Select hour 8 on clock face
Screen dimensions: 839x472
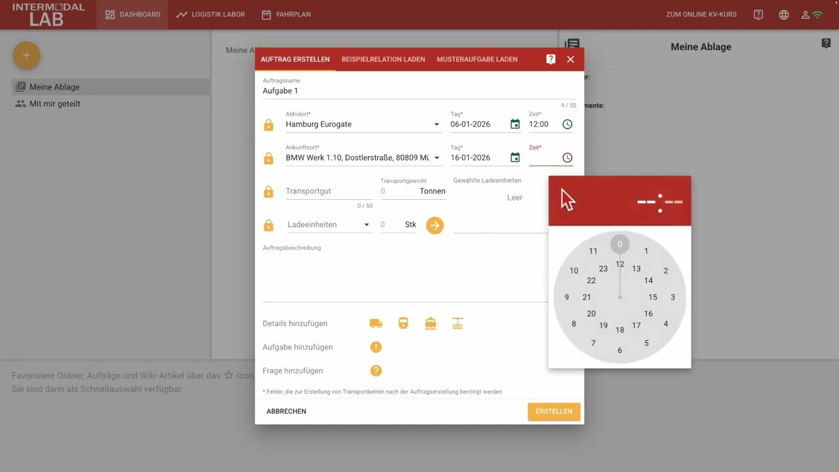pos(574,324)
